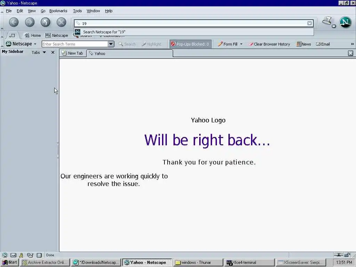Expand the Form Fill dropdown arrow
Viewport: 356px width, 267px height.
[x=241, y=44]
